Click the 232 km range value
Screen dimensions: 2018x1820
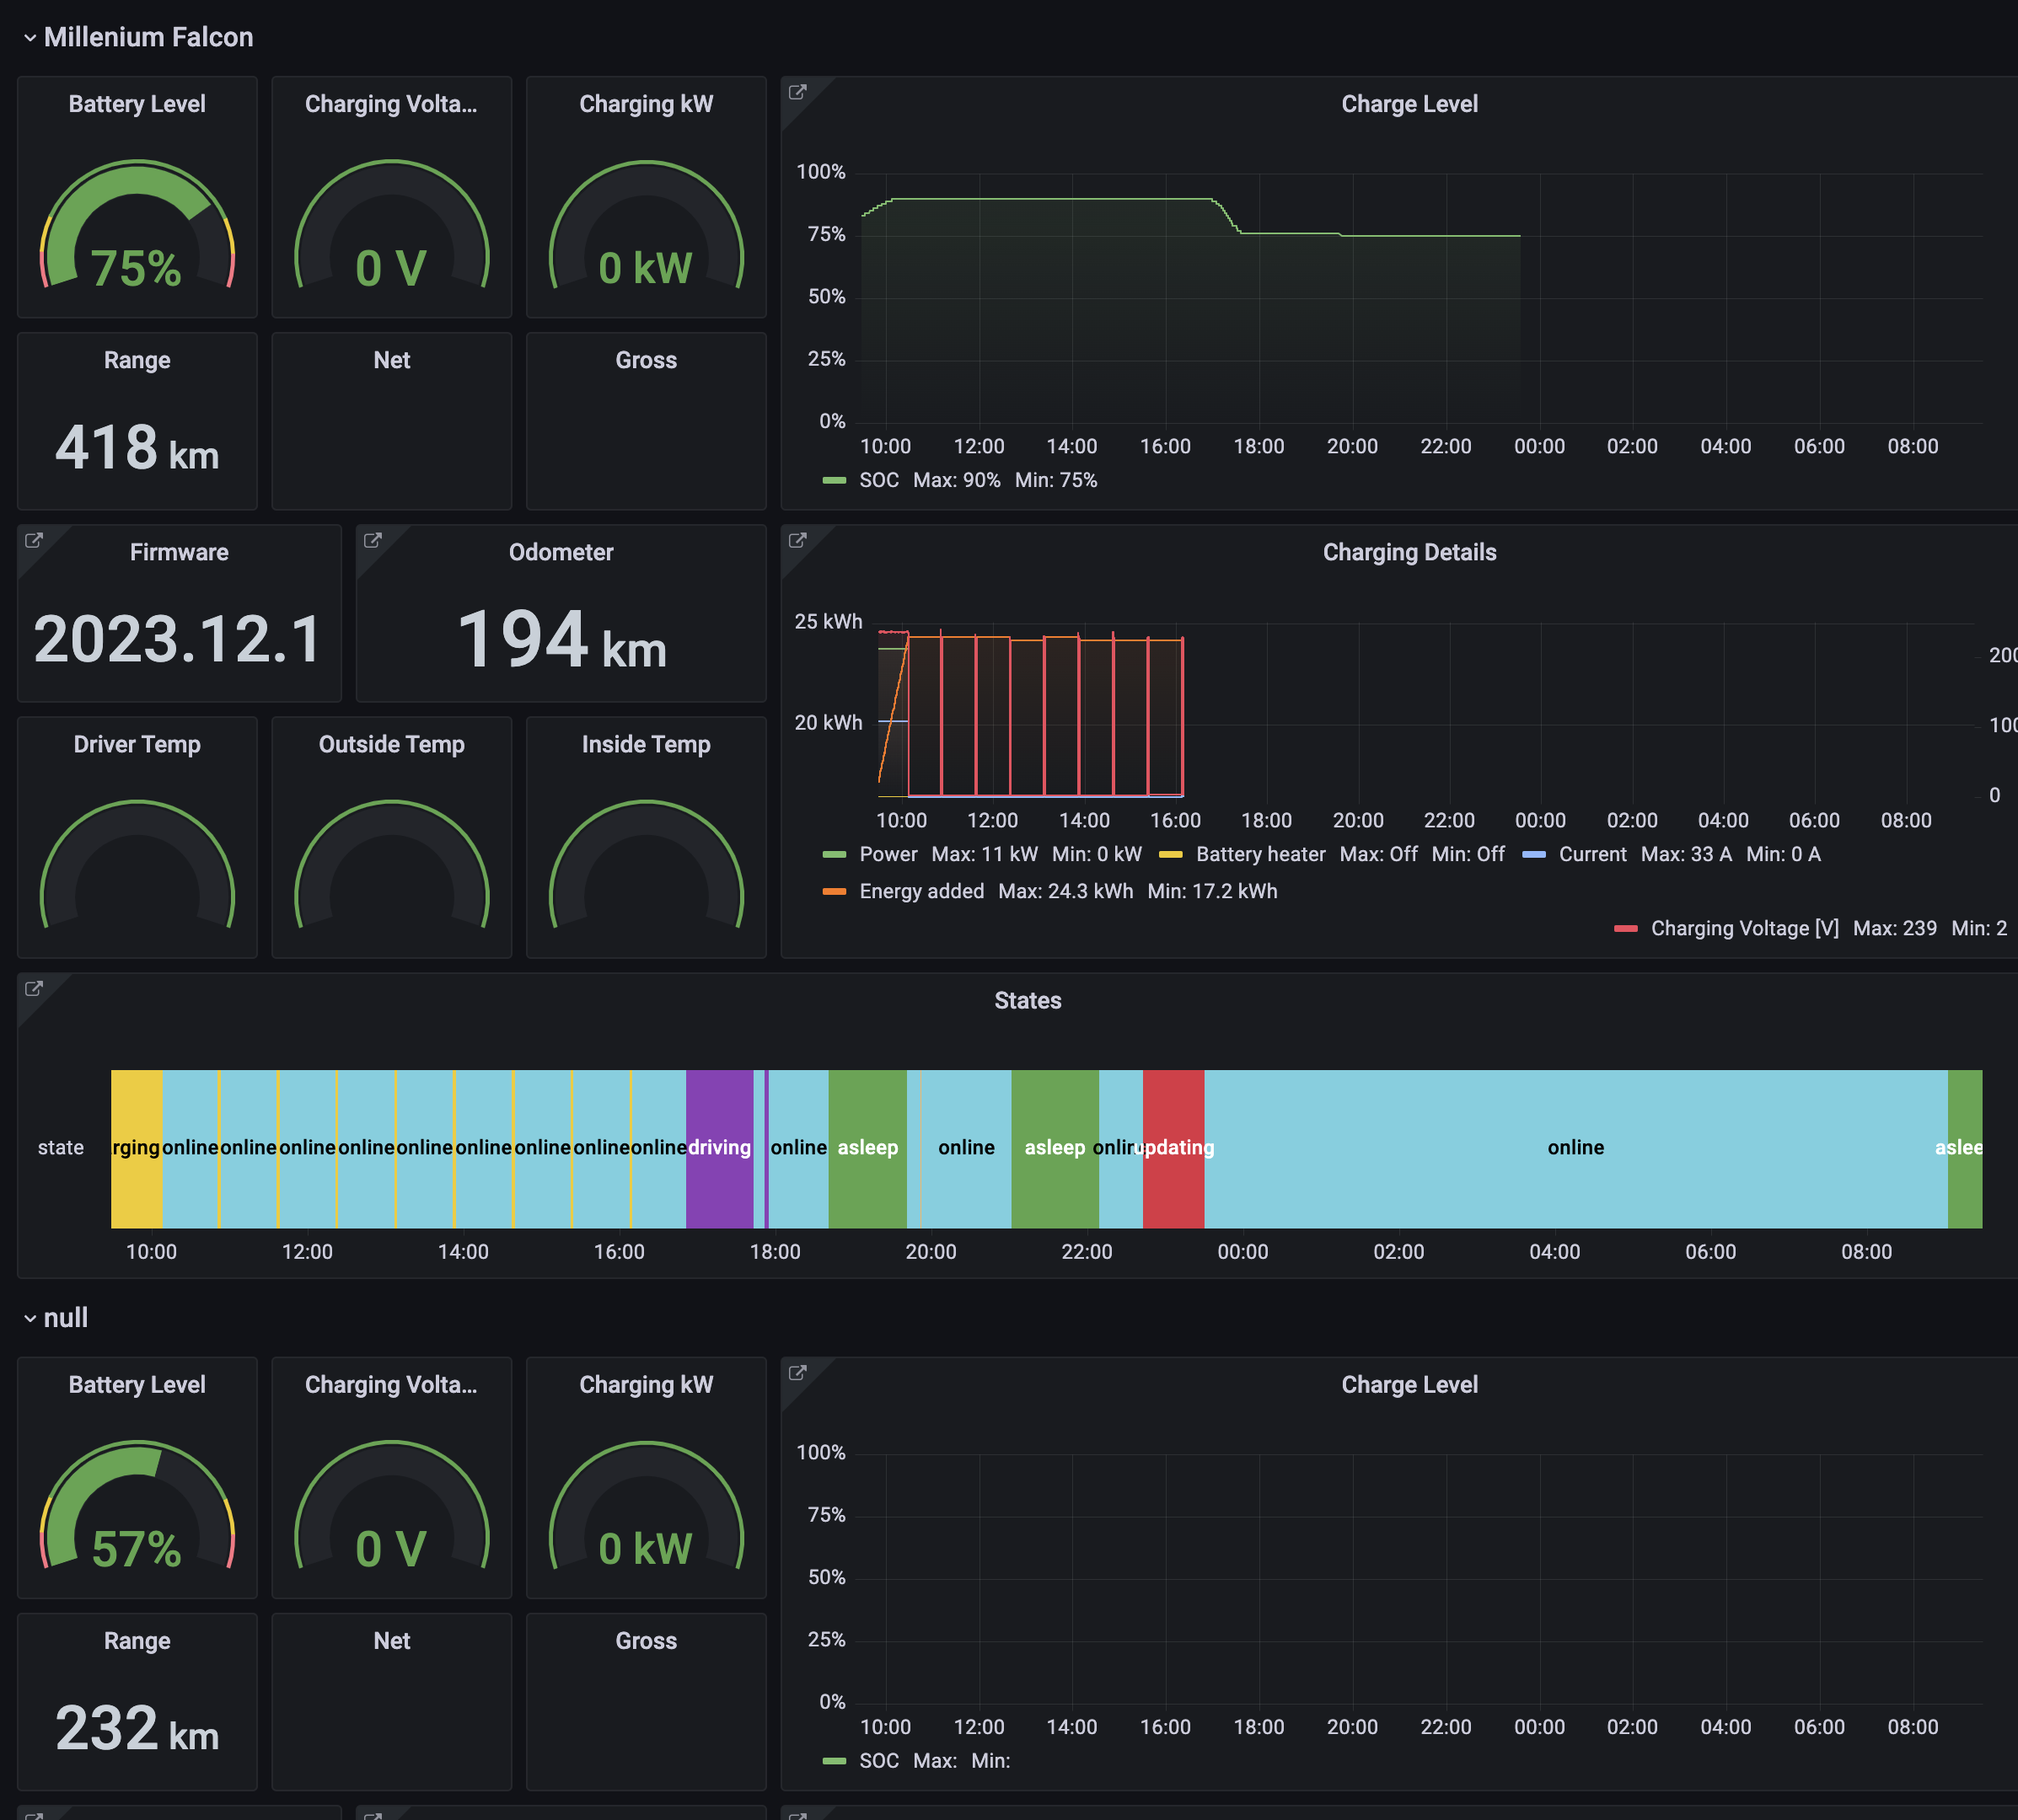point(137,1728)
